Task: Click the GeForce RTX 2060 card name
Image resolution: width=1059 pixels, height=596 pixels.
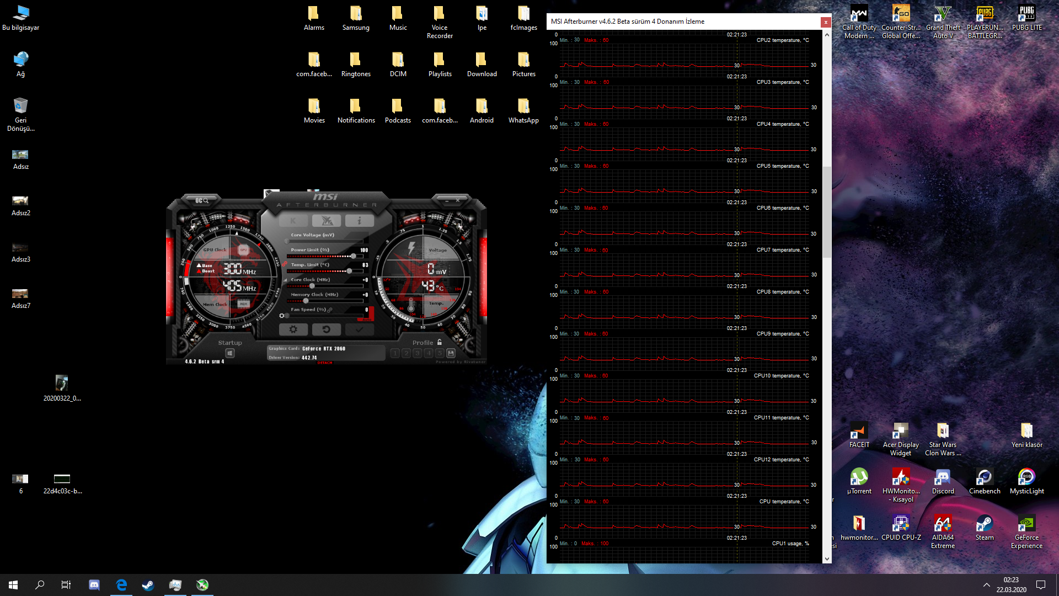Action: (324, 349)
